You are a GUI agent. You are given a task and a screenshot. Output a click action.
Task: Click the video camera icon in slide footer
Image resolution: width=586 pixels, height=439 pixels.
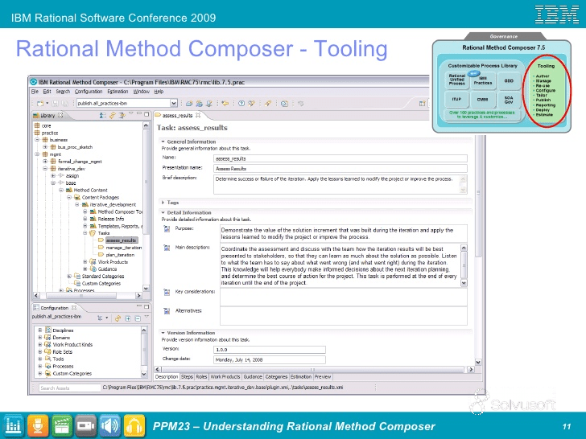click(86, 426)
